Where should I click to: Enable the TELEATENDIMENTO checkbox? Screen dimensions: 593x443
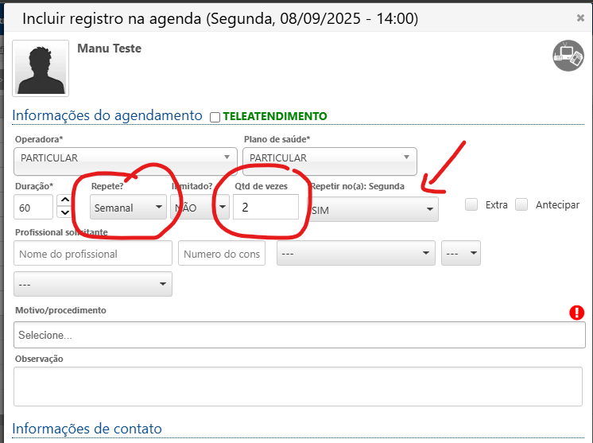(x=215, y=117)
